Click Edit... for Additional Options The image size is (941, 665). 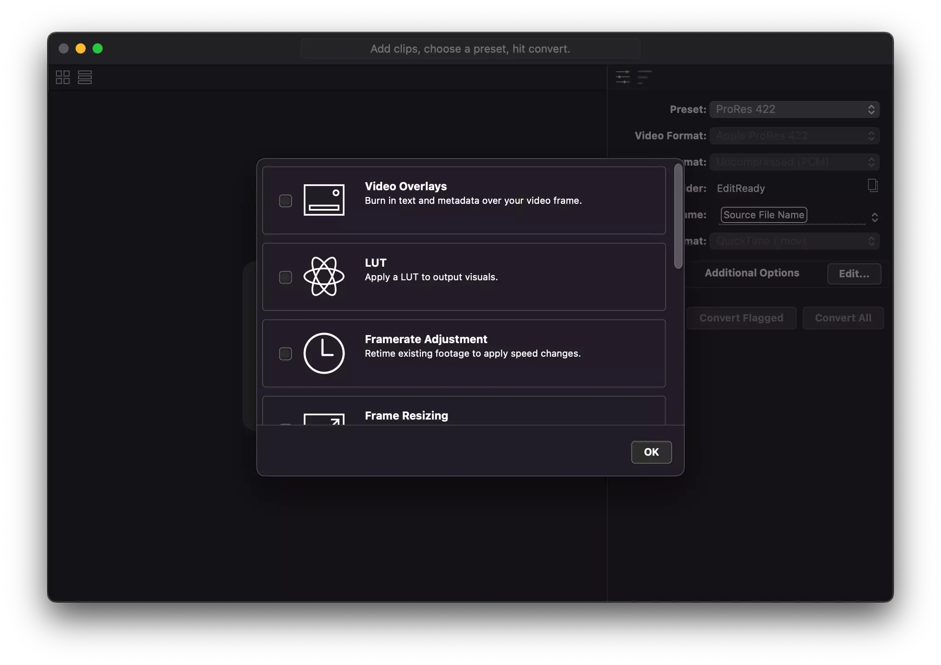pos(854,274)
